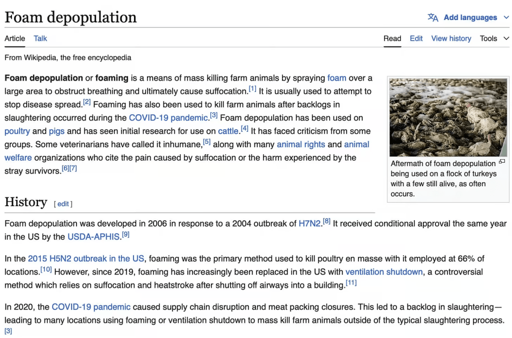Open the Edit tab
The image size is (512, 338).
click(416, 38)
